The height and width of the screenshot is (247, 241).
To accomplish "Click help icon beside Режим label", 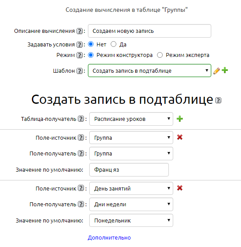I will pyautogui.click(x=80, y=55).
